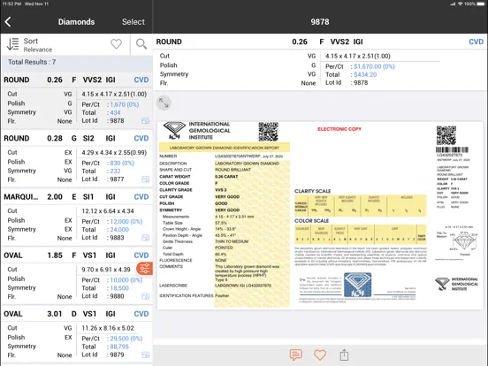Open the Sort Relevance options
Viewport: 488px width, 366px height.
click(x=29, y=45)
